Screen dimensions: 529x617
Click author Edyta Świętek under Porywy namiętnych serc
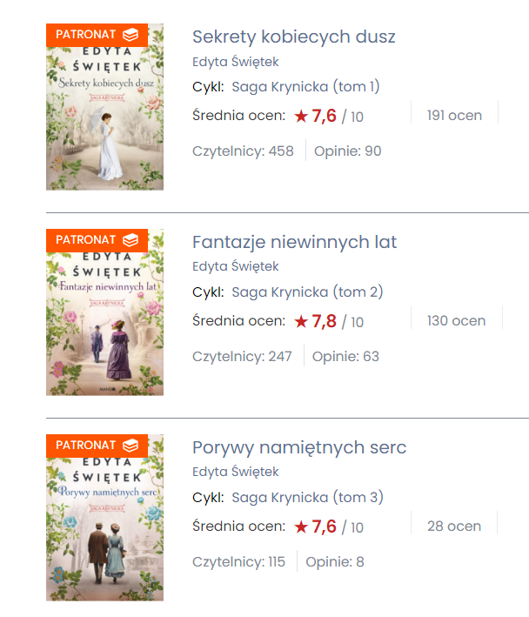coord(235,472)
